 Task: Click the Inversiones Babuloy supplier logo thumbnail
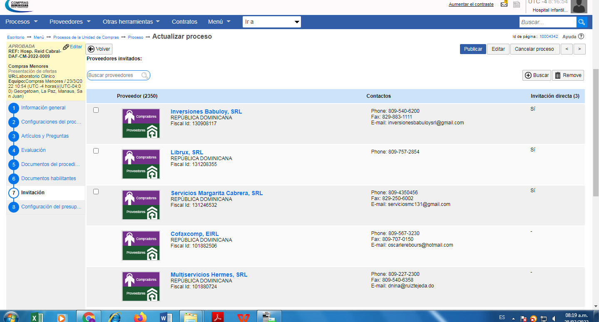click(141, 124)
